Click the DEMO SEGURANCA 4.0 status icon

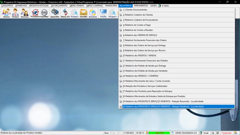point(173,133)
